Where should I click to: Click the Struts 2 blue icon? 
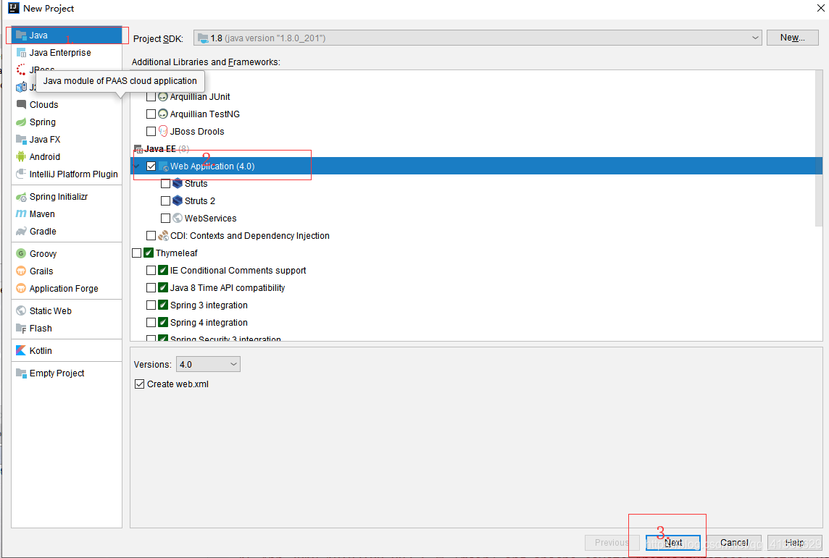178,201
